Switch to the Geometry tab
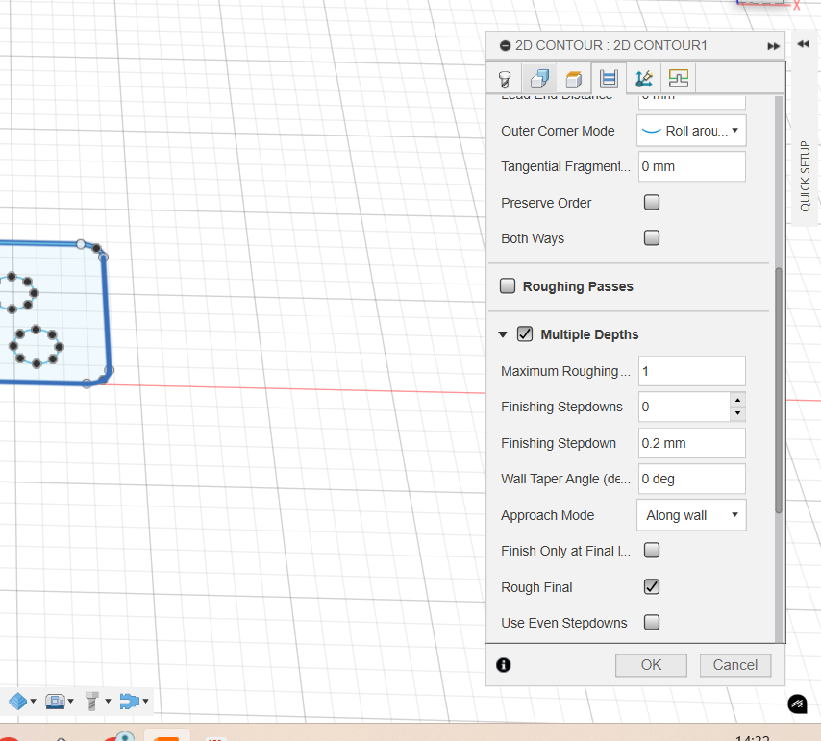821x741 pixels. [x=539, y=79]
